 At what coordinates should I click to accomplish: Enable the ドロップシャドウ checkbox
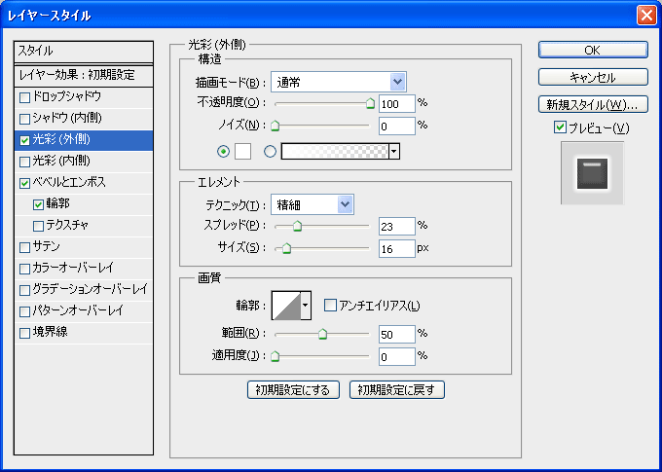pos(25,97)
